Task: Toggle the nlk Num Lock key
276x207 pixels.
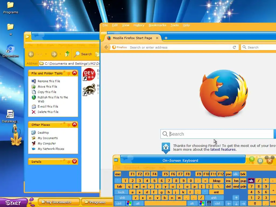Action: tap(251, 181)
